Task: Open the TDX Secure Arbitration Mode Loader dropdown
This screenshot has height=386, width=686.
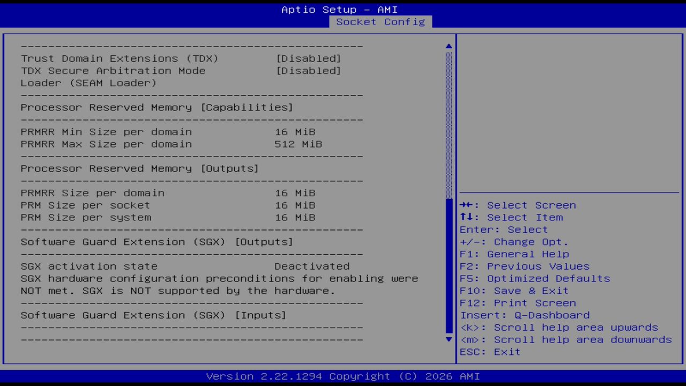Action: coord(310,70)
